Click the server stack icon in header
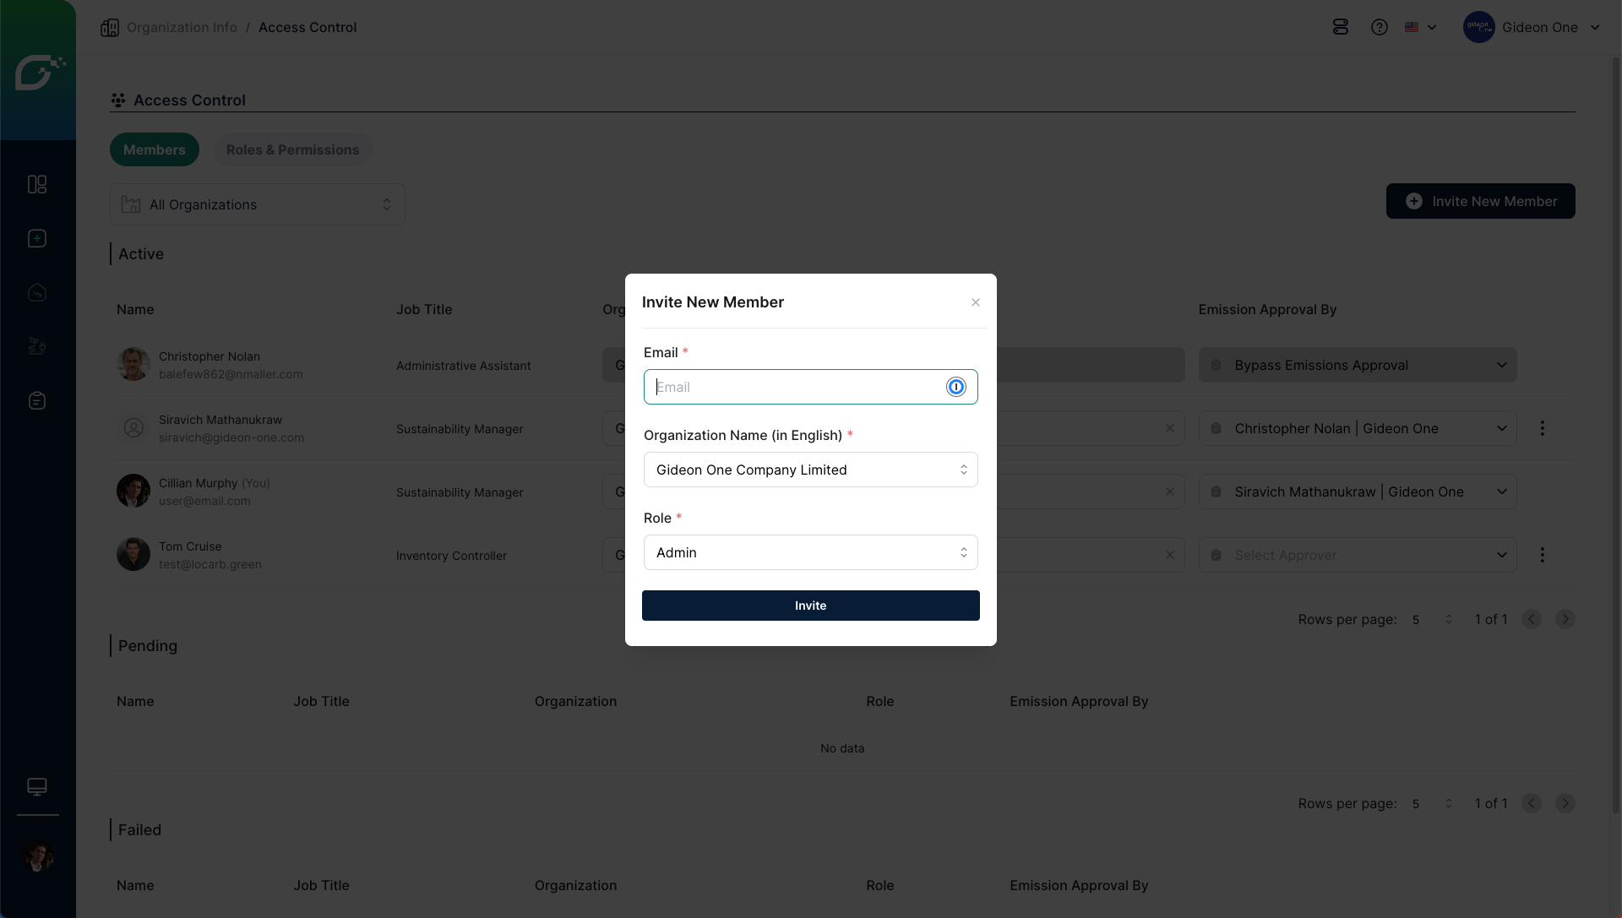Screen dimensions: 1622x918 tap(1341, 27)
